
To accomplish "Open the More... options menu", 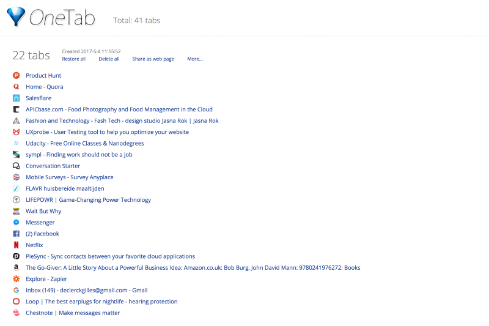I will [195, 59].
